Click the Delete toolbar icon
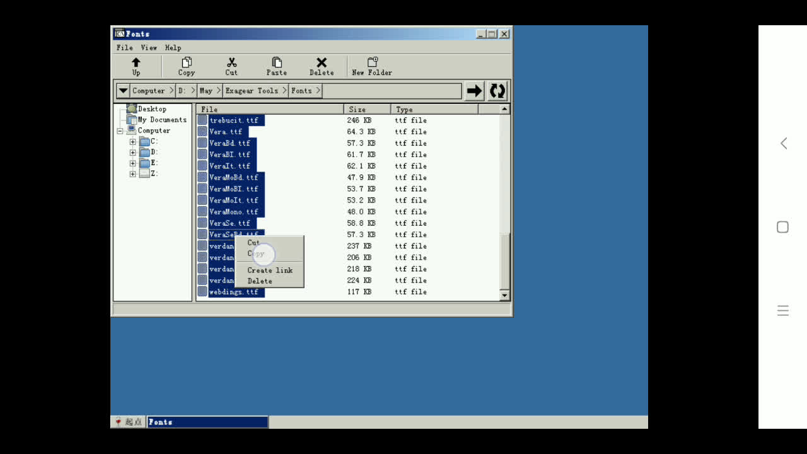 321,63
